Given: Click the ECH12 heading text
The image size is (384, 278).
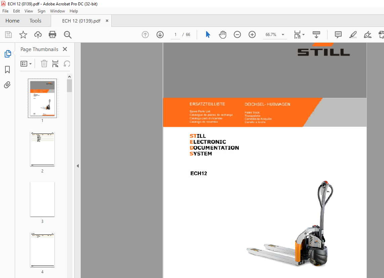Looking at the screenshot, I should pos(199,173).
